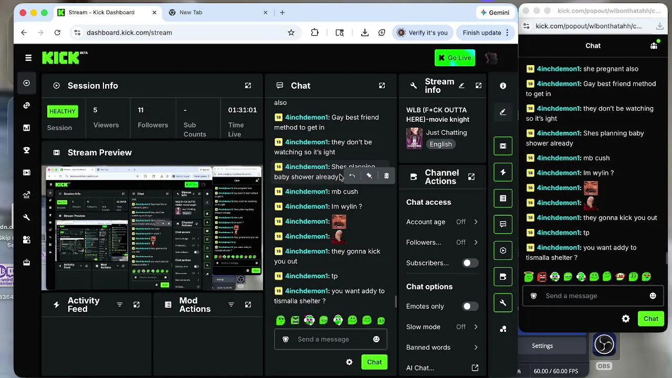This screenshot has height=378, width=672.
Task: Open the link icon in Kick's left sidebar
Action: click(27, 106)
